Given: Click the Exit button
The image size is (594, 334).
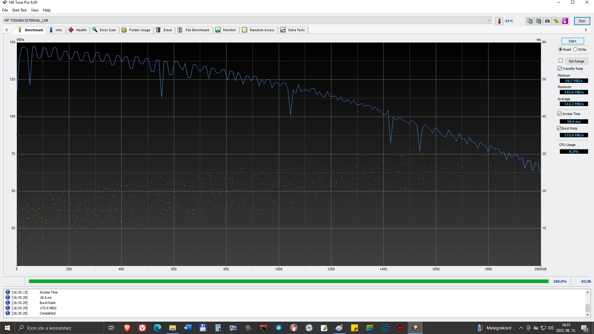Looking at the screenshot, I should click(x=582, y=21).
